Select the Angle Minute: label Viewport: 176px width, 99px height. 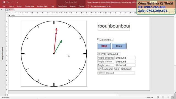[x=106, y=62]
